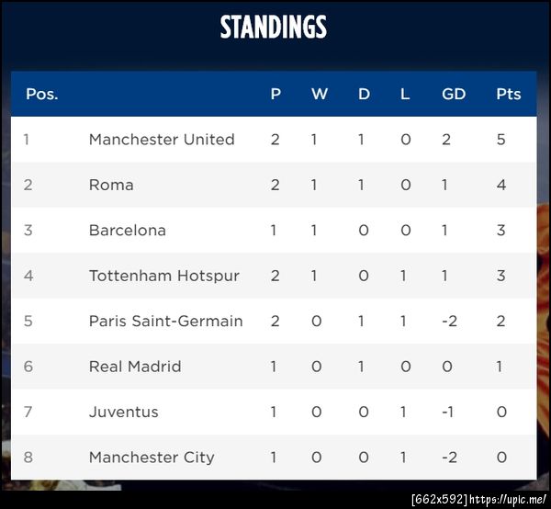Sort by the GD column header

454,94
